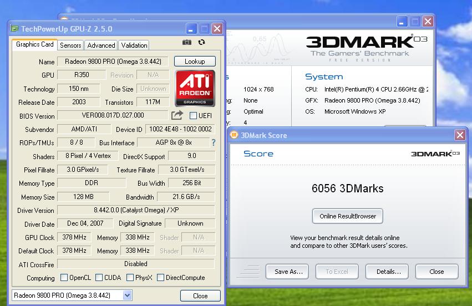Click the Bandwidth value 21.6 GB/s
This screenshot has height=306, width=472.
point(186,197)
